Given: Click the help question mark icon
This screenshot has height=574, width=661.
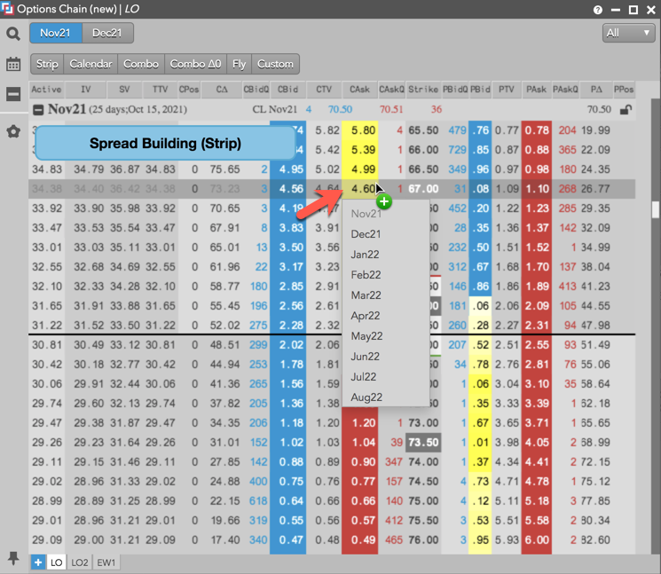Looking at the screenshot, I should tap(597, 10).
